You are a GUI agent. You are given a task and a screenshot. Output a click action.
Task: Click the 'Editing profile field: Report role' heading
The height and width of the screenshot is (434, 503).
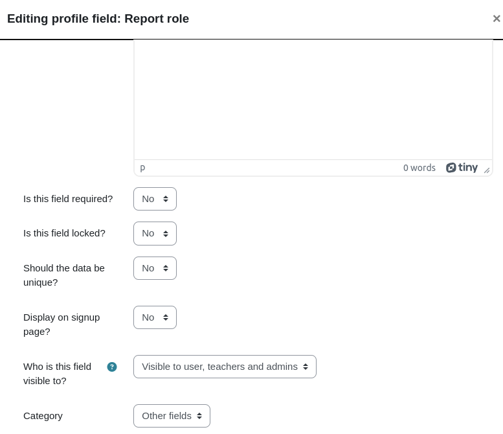pos(98,19)
